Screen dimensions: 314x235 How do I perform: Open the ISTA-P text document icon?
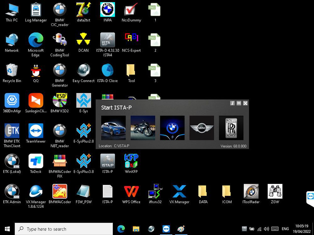click(107, 194)
